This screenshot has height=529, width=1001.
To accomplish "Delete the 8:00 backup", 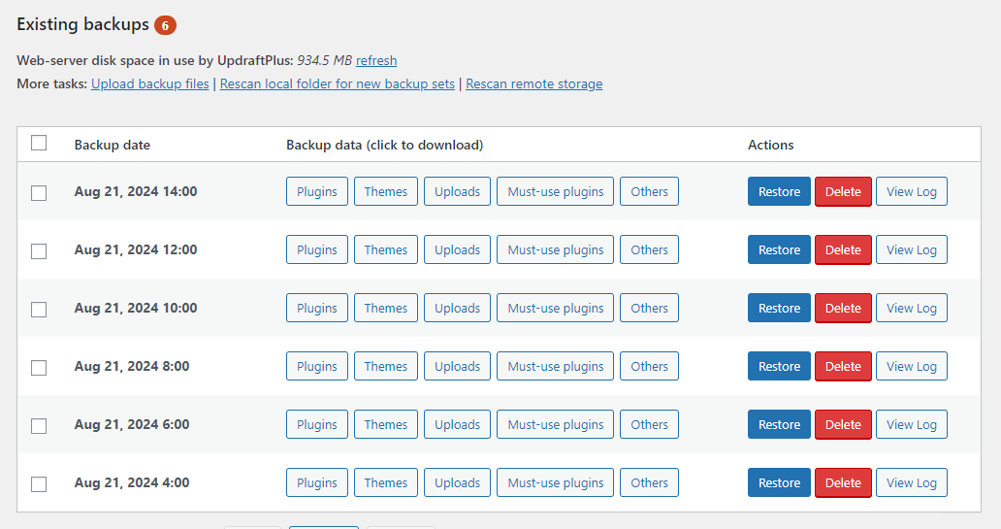I will (x=843, y=366).
